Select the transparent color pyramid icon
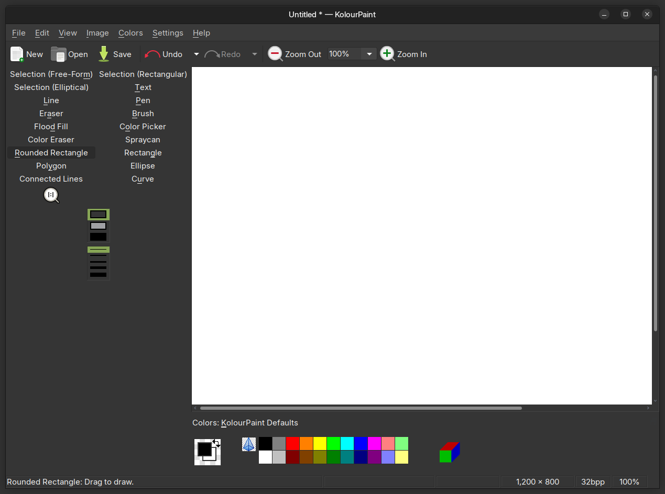The image size is (665, 494). 249,444
